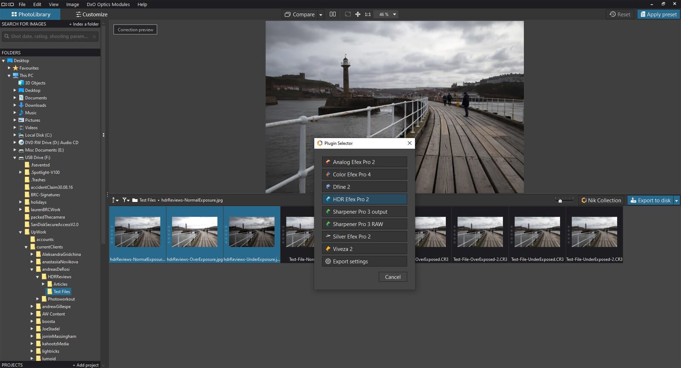Open the sort order dropdown in filmstrip
The height and width of the screenshot is (368, 681).
(x=115, y=200)
